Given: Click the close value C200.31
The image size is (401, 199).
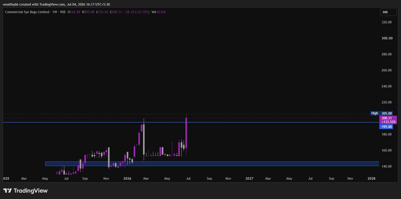Looking at the screenshot, I should 116,12.
